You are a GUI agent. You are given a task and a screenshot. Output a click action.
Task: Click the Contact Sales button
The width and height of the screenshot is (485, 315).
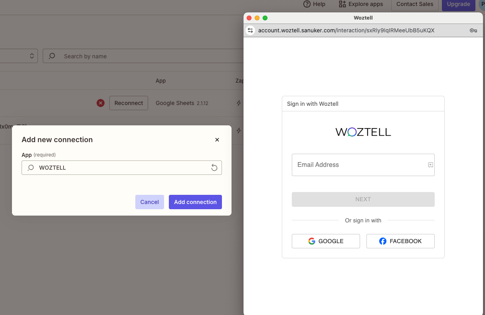(x=415, y=4)
